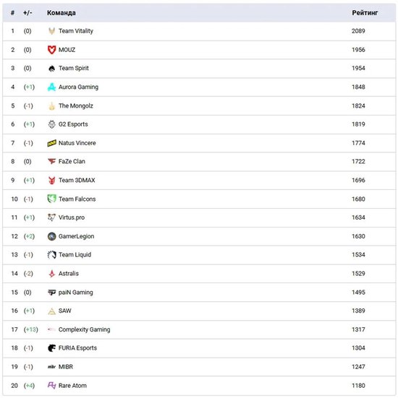The image size is (398, 398).
Task: Click the Team Vitality logo icon
Action: (51, 31)
